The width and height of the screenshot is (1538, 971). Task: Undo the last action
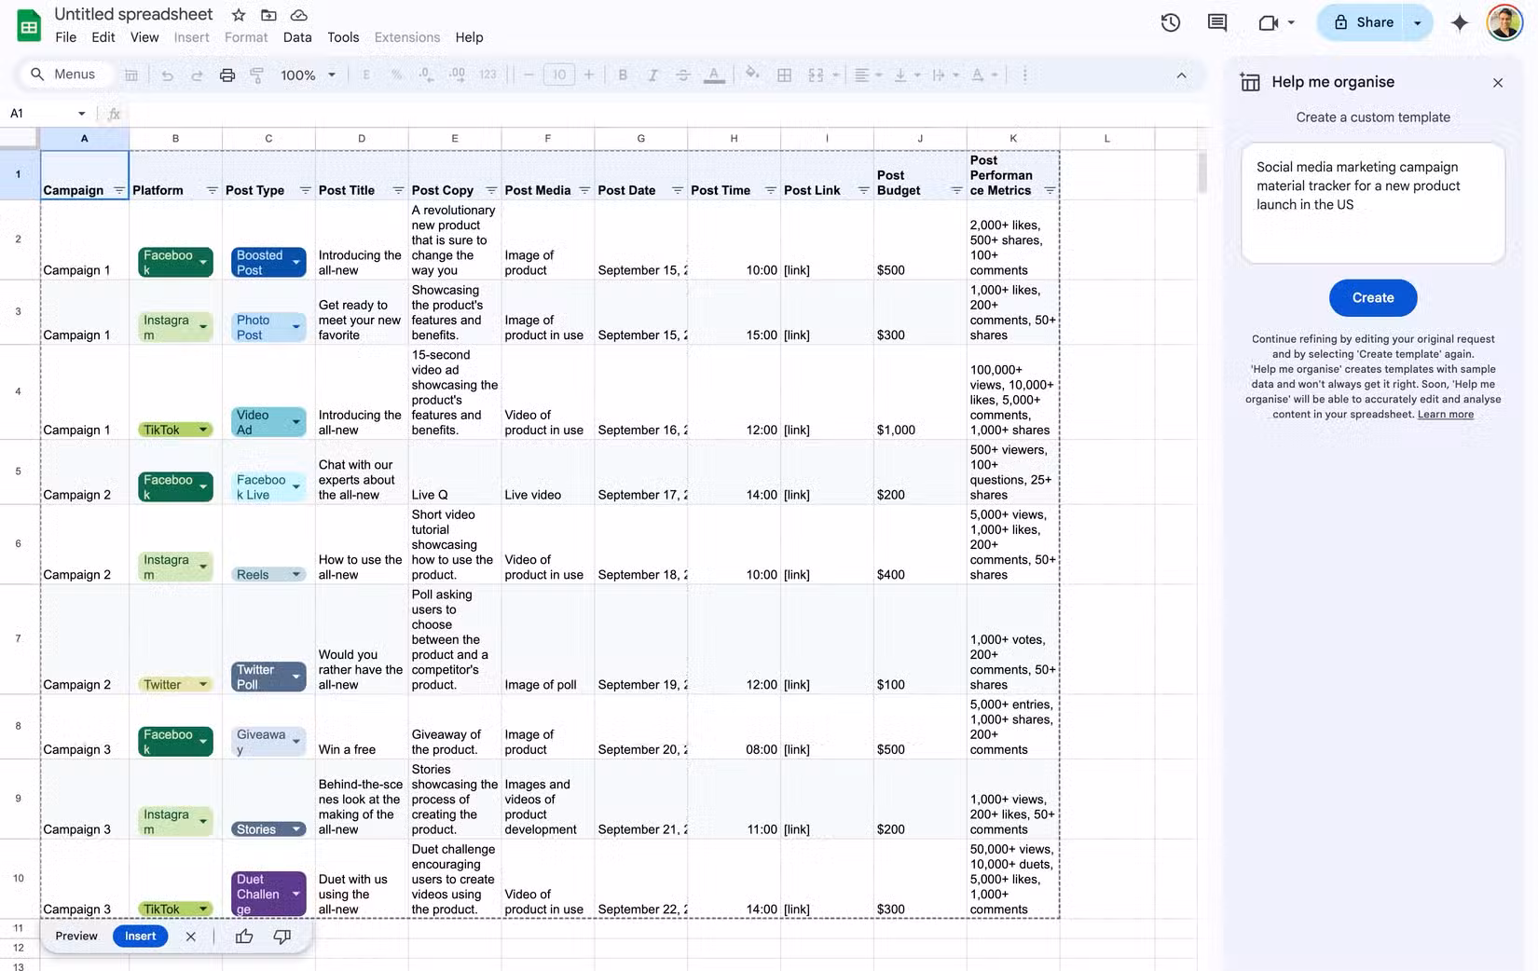[168, 75]
